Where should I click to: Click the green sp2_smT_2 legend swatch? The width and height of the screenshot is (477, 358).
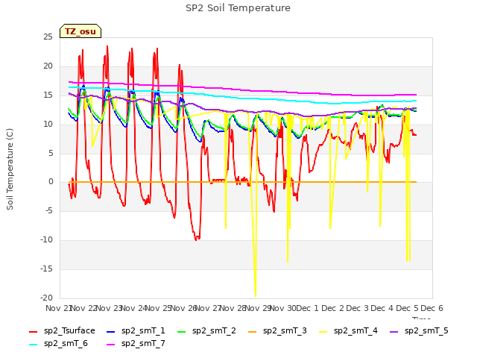182,331
